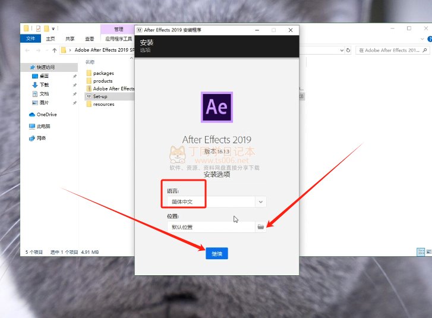The image size is (432, 318).
Task: Select the Set-up file
Action: coord(100,96)
